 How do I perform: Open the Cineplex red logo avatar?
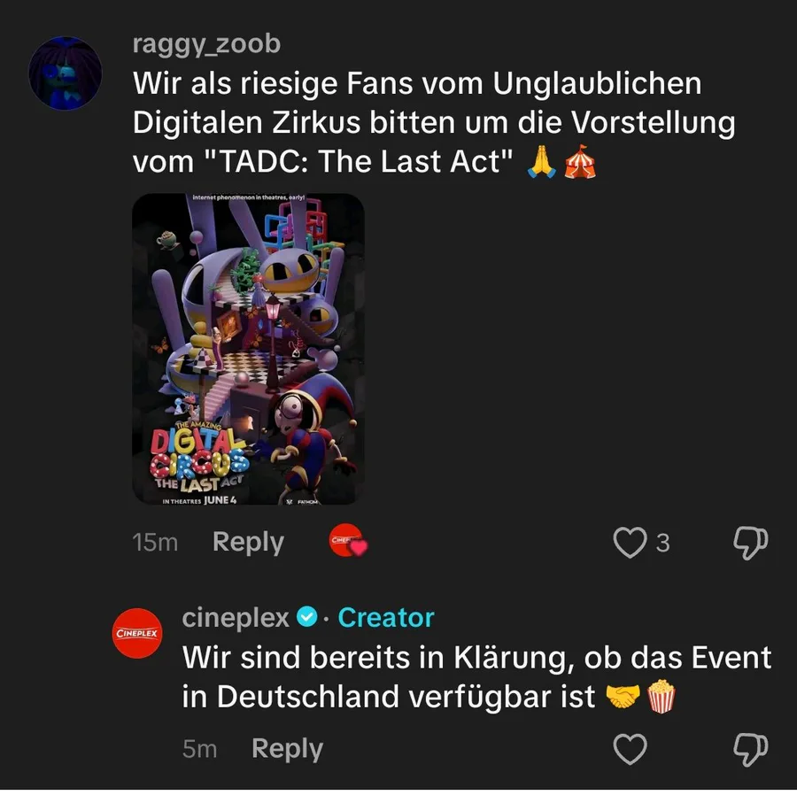[137, 633]
